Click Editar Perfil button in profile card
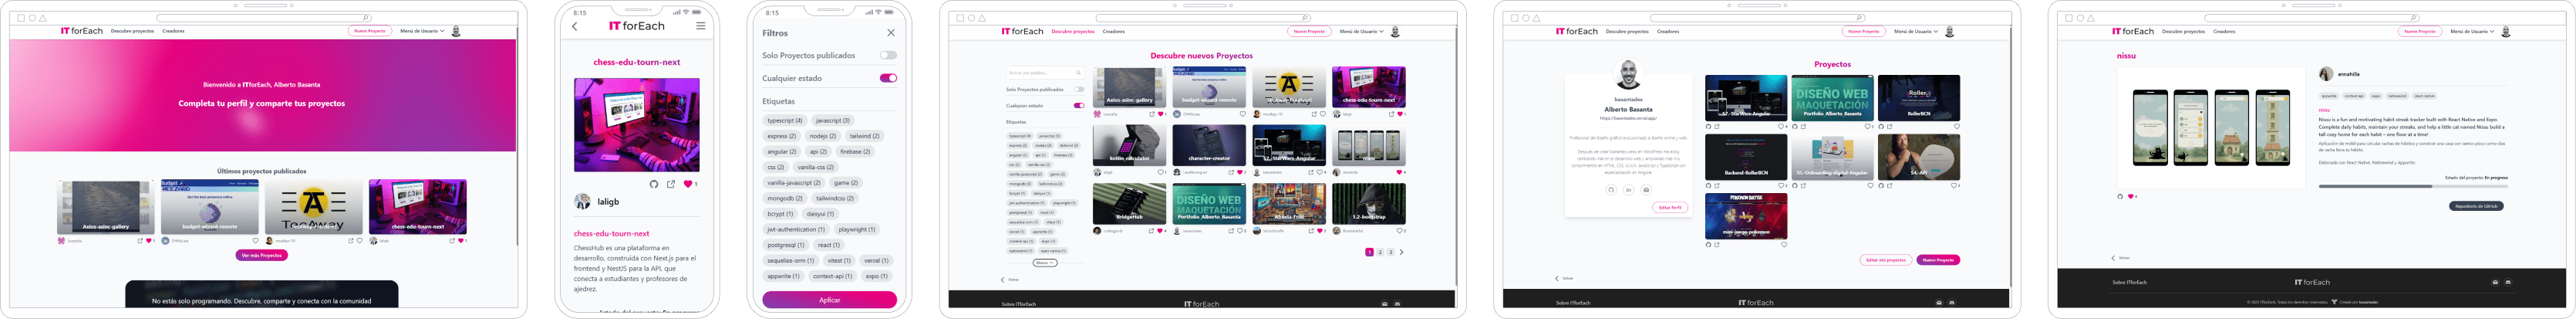Viewport: 2576px width, 319px height. coord(1670,207)
